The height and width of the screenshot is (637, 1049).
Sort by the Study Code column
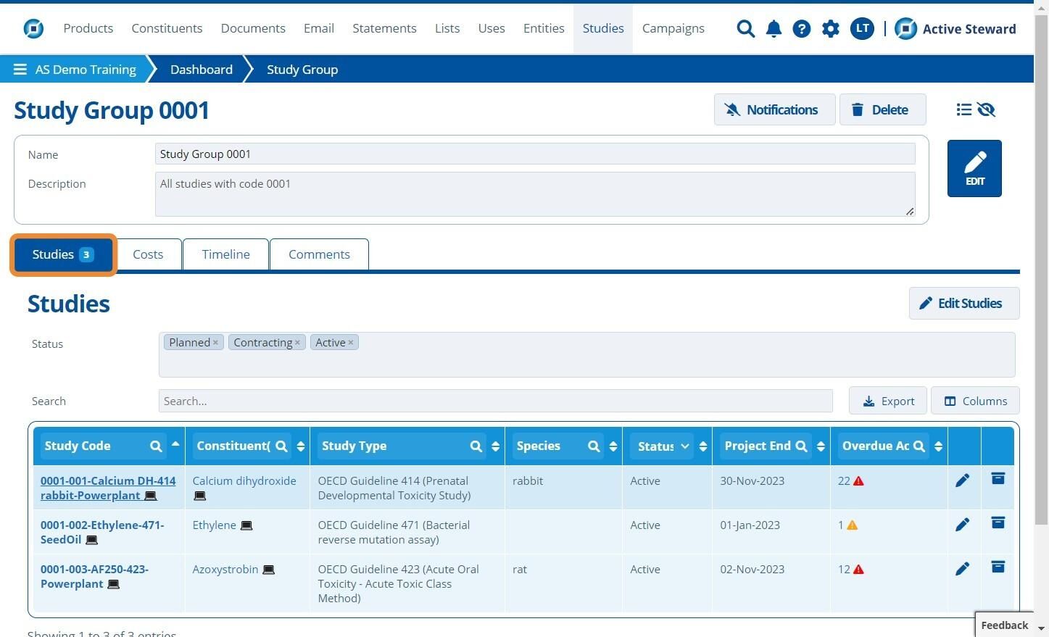tap(175, 444)
